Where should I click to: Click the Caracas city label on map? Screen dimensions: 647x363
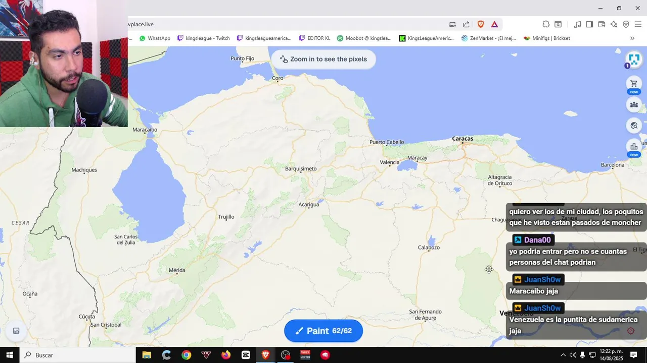(463, 139)
